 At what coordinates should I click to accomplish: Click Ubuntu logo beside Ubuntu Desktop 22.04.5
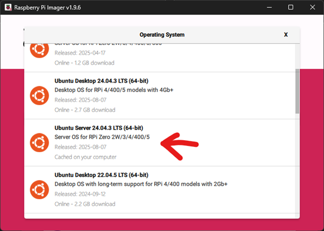[39, 189]
